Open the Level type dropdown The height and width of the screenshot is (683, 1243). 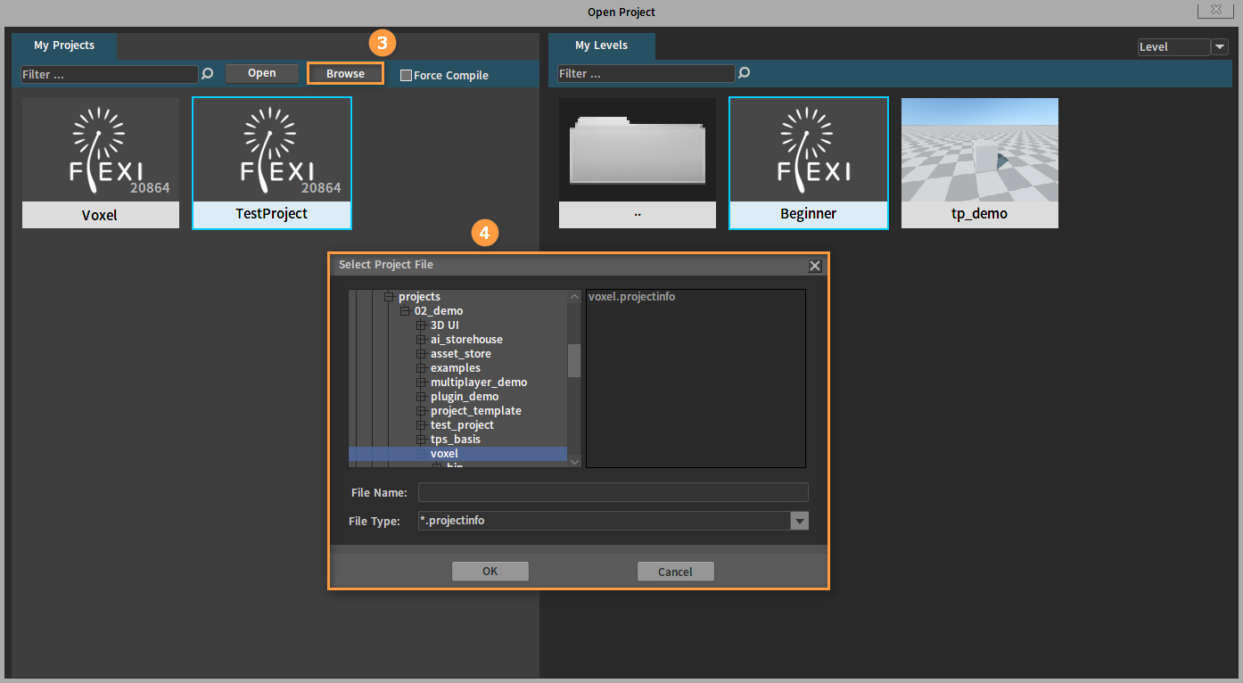tap(1219, 47)
